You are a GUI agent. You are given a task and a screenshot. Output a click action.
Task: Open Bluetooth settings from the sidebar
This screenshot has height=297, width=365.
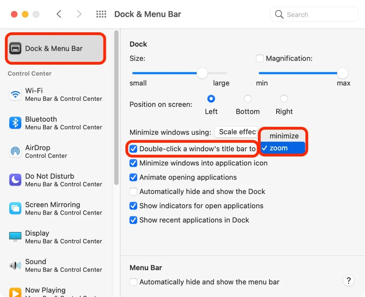tap(15, 123)
